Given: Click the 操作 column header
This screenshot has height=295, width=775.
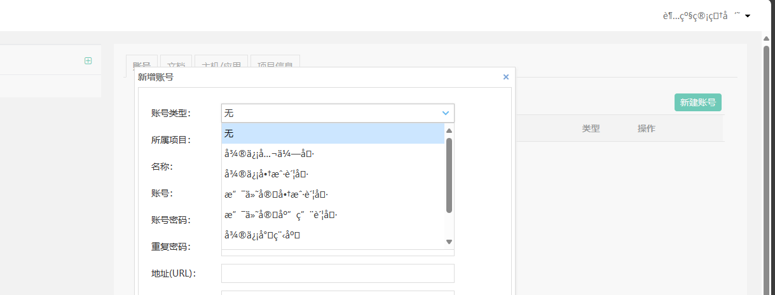Looking at the screenshot, I should (647, 128).
